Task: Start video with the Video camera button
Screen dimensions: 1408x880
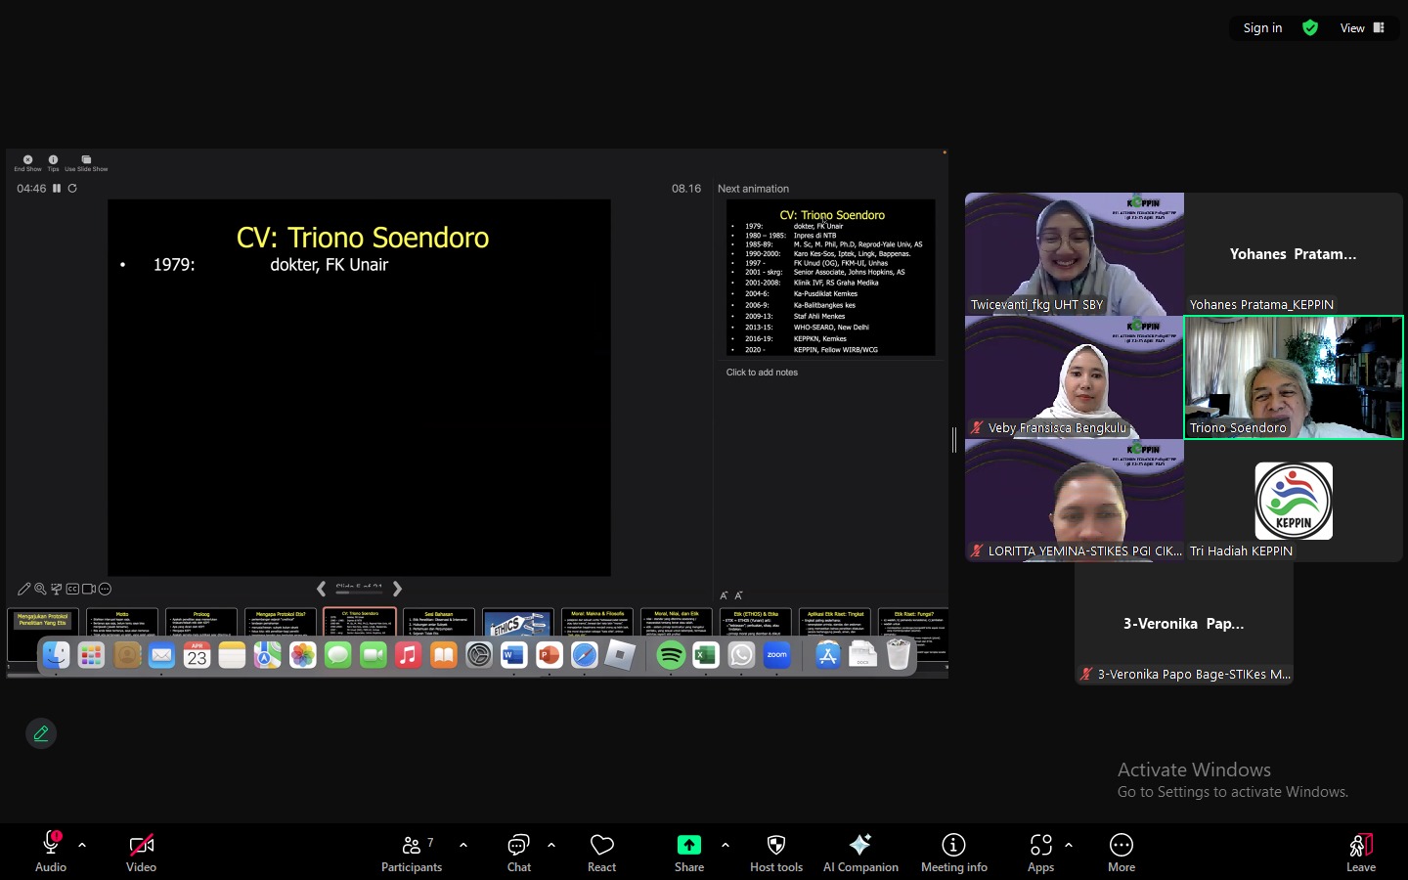Action: 141,852
